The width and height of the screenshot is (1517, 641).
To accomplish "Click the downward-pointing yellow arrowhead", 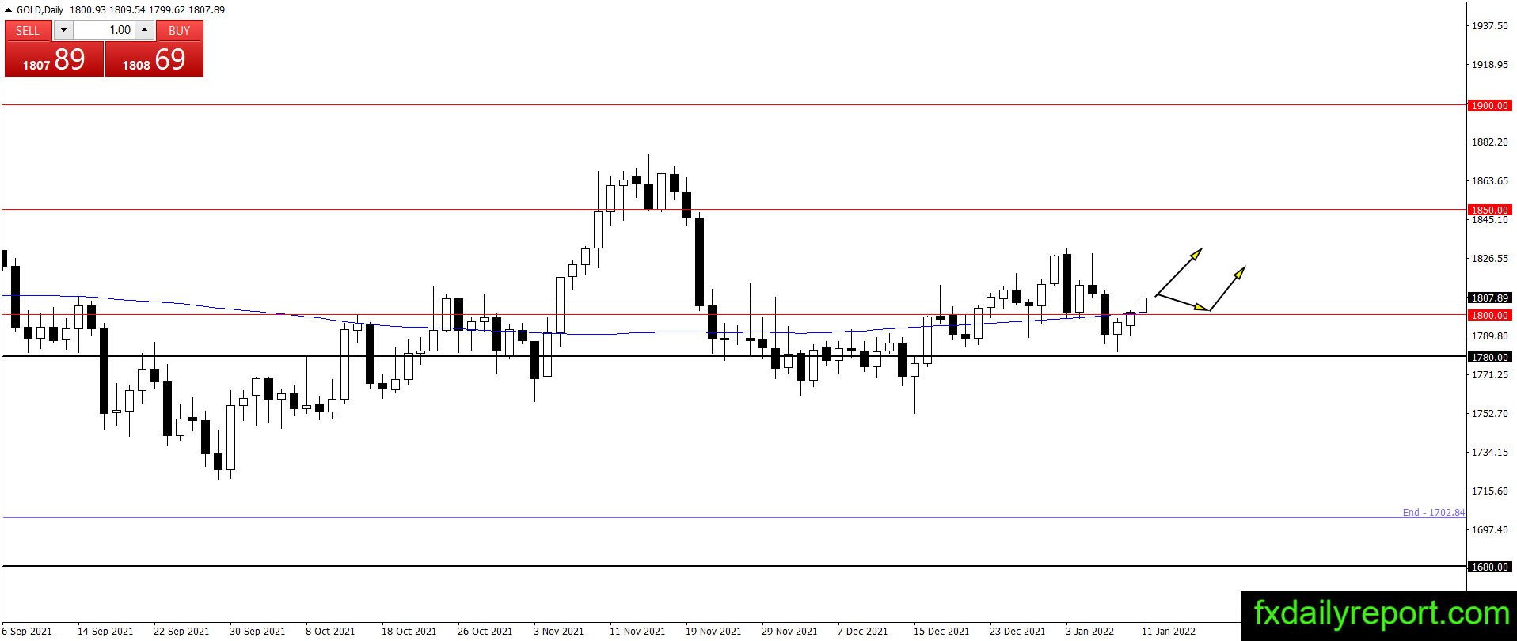I will pos(1203,307).
